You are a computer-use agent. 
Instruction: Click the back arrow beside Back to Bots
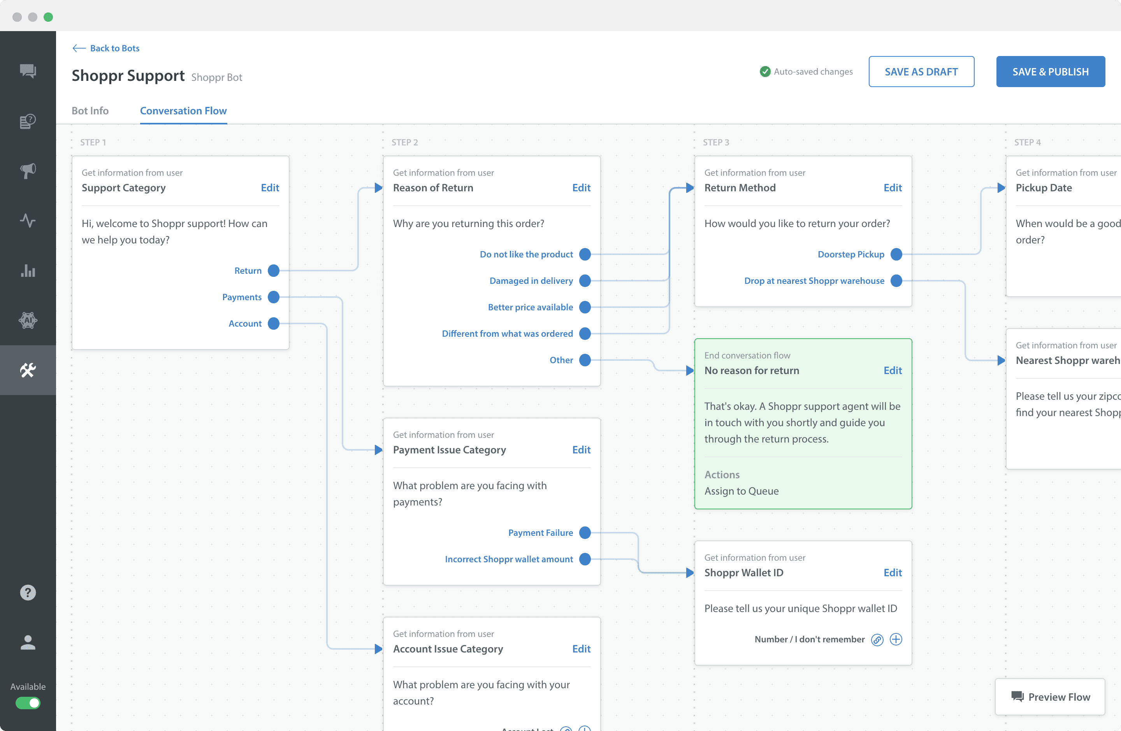pos(79,48)
